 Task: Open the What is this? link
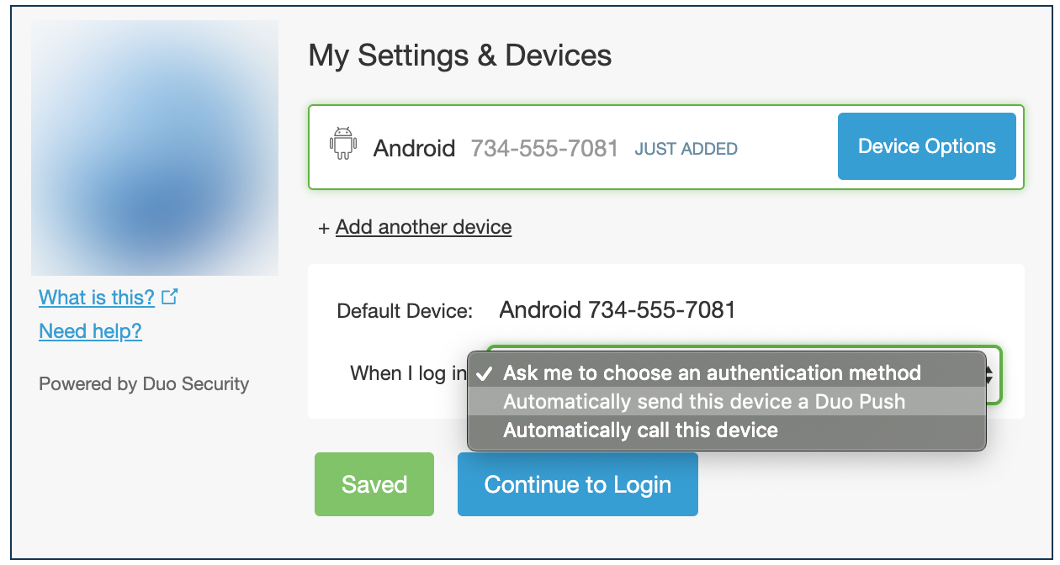96,297
